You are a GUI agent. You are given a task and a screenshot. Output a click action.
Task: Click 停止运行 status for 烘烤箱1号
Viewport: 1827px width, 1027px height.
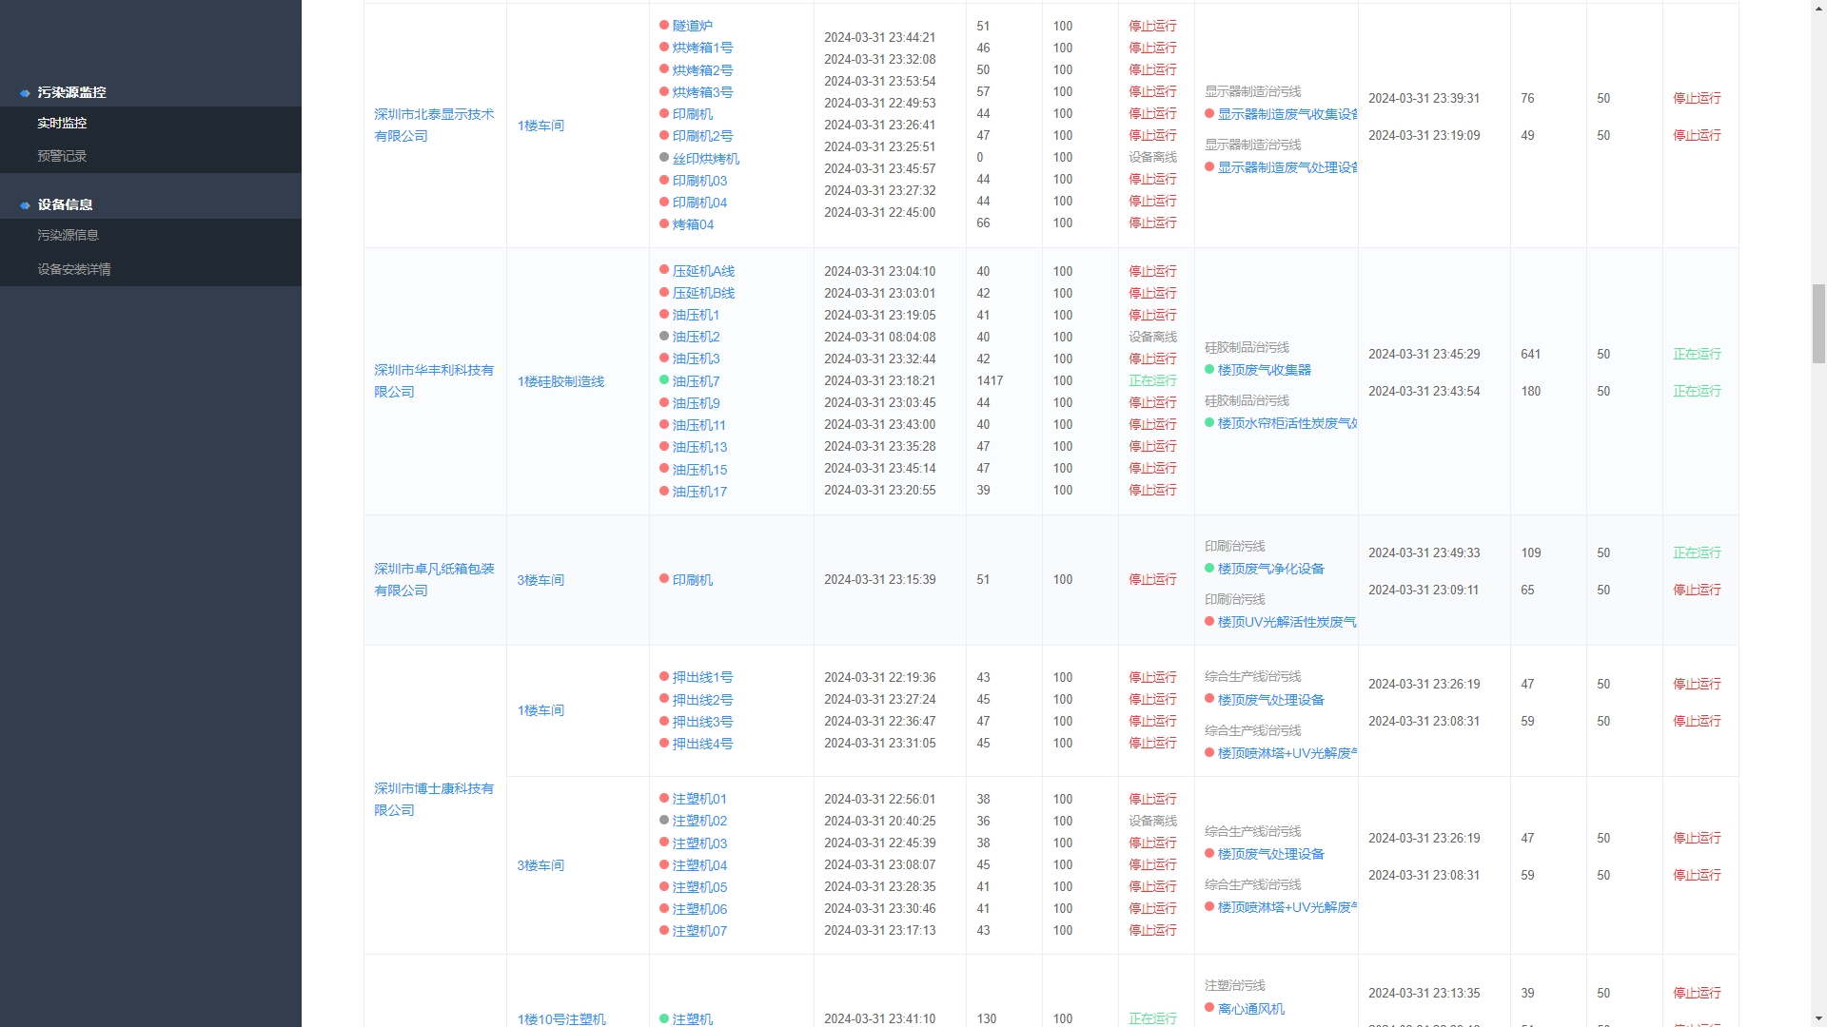click(x=1151, y=48)
